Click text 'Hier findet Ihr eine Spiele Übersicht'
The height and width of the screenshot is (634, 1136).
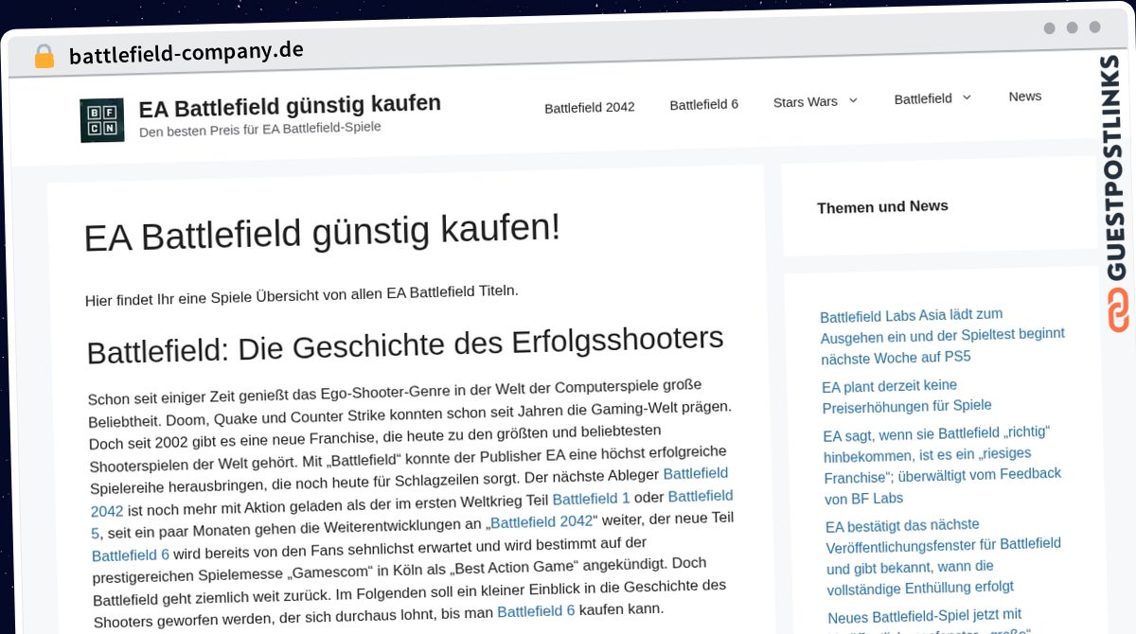(302, 295)
